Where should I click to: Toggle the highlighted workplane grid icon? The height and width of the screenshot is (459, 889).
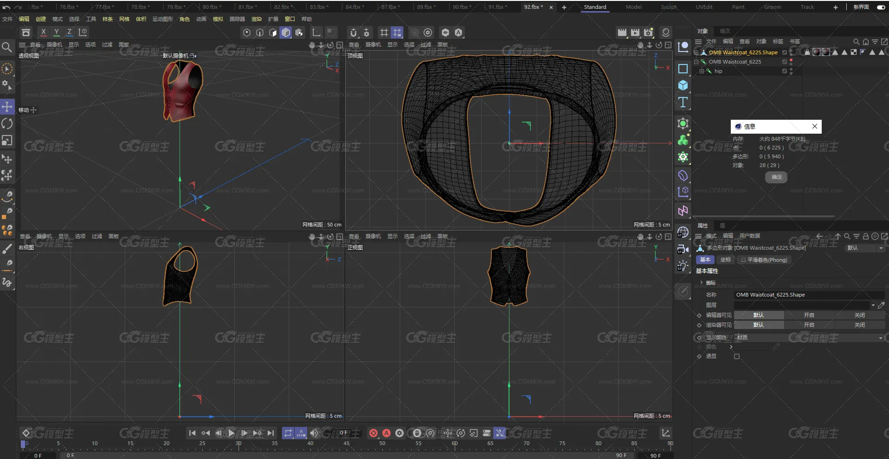397,32
